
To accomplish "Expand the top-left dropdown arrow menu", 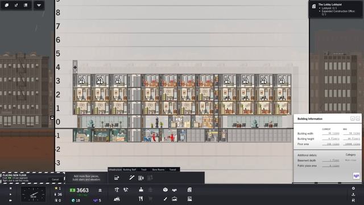I will tap(39, 5).
